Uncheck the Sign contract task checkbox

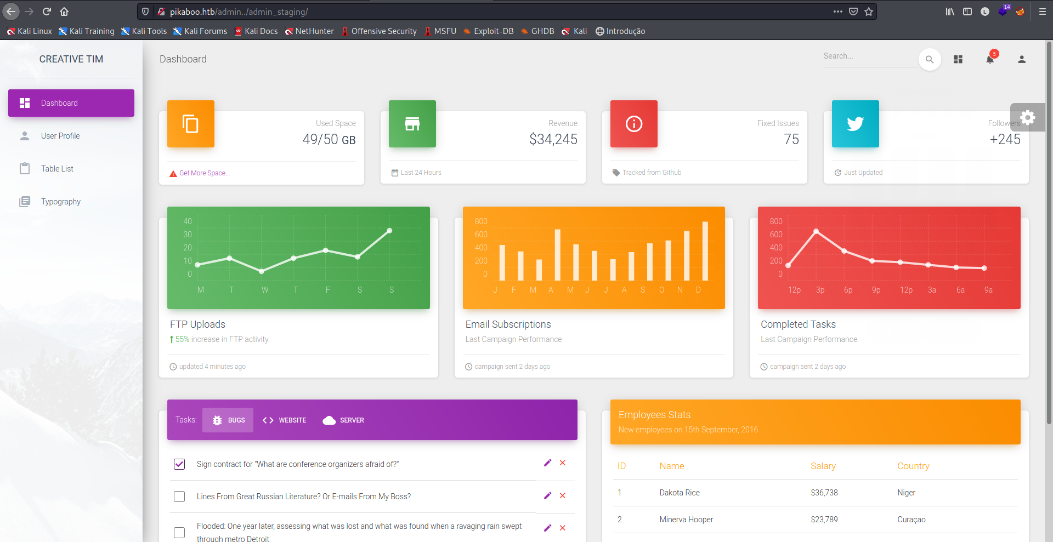[x=179, y=464]
